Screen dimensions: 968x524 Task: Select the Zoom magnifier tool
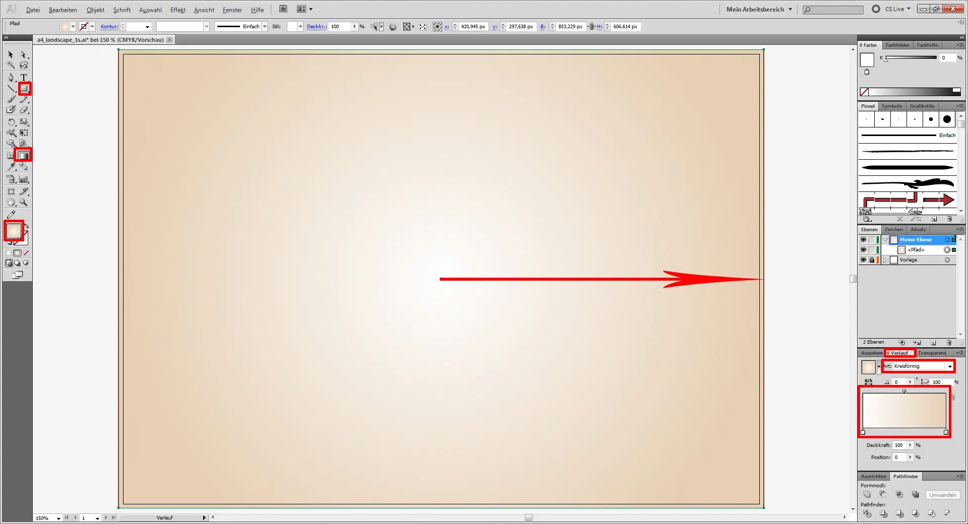tap(24, 202)
